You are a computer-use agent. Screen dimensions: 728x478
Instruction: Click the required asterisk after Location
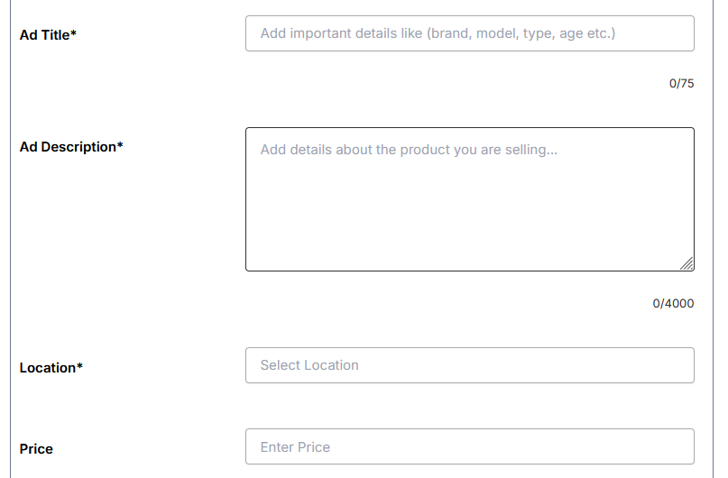coord(80,367)
